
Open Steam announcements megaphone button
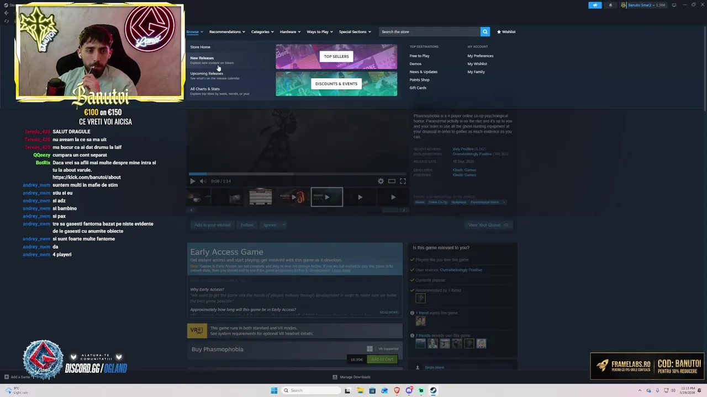pos(595,5)
